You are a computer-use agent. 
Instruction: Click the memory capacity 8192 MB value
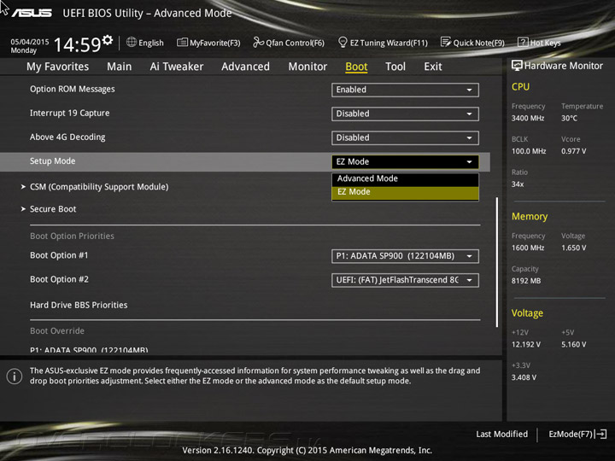pyautogui.click(x=526, y=281)
